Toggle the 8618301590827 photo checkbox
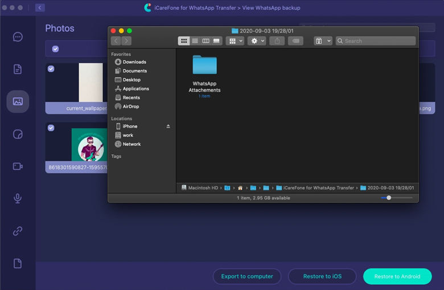Image resolution: width=444 pixels, height=290 pixels. click(x=51, y=128)
